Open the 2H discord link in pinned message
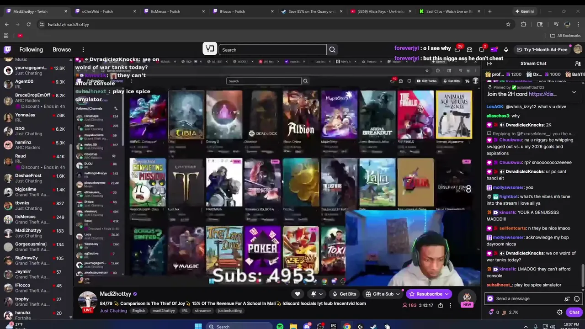Image resolution: width=585 pixels, height=329 pixels. pyautogui.click(x=542, y=94)
